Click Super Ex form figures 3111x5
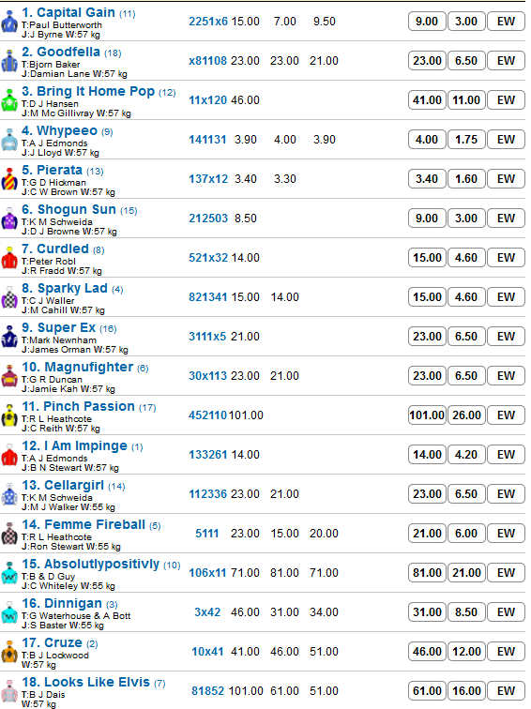Image resolution: width=531 pixels, height=709 pixels. point(207,337)
